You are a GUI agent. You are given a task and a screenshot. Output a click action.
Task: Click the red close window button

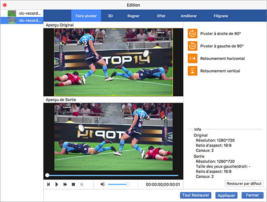coord(5,5)
